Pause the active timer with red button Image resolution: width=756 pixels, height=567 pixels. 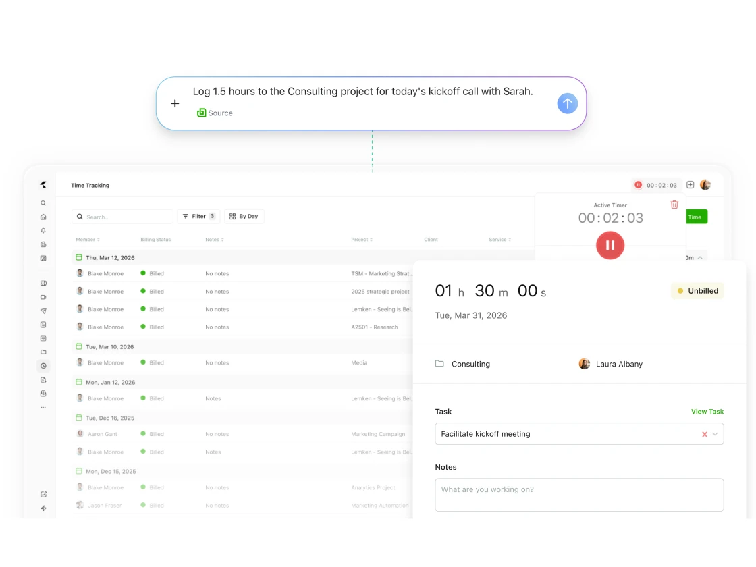pos(610,246)
